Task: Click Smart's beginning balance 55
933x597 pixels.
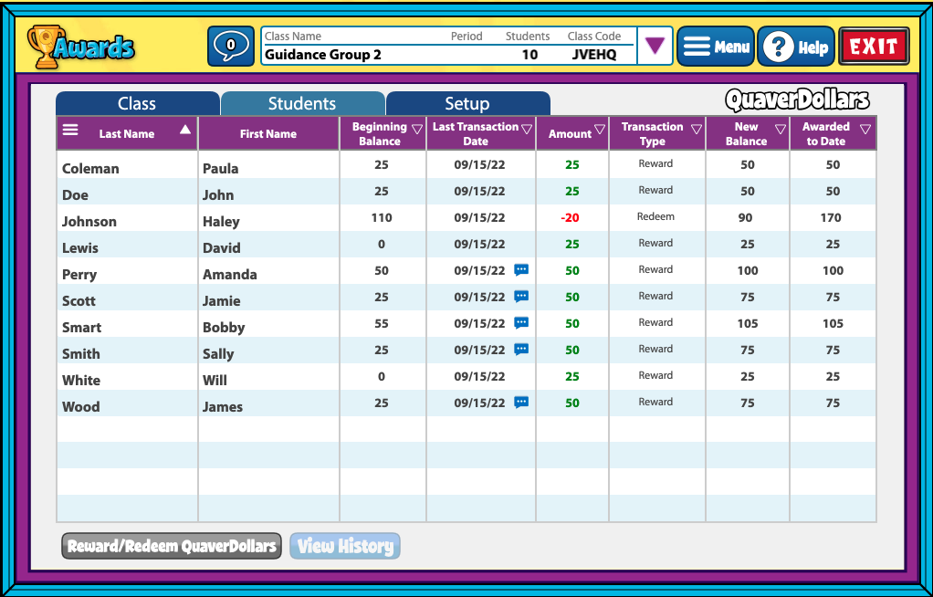Action: (382, 324)
